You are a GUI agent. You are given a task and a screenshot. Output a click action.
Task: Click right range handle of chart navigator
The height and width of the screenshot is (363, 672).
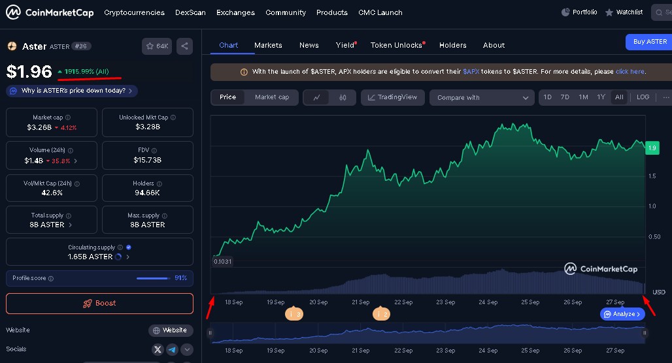click(644, 332)
